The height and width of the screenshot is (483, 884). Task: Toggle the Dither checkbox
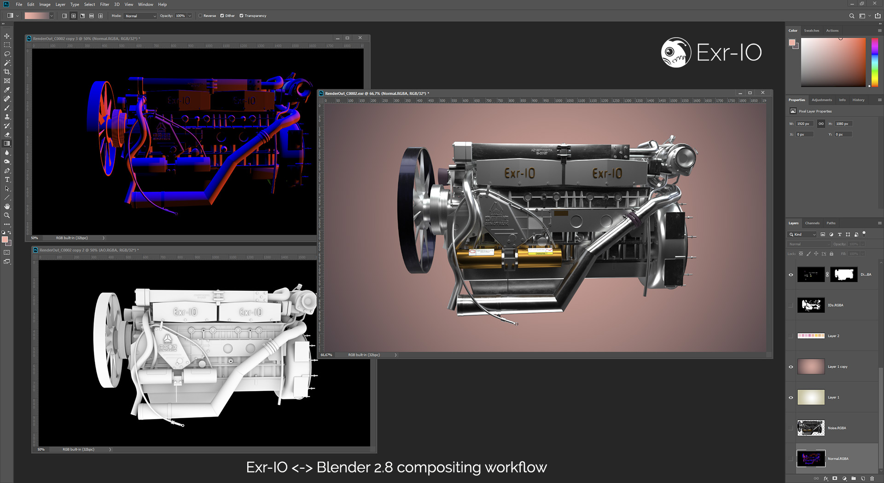pyautogui.click(x=222, y=16)
